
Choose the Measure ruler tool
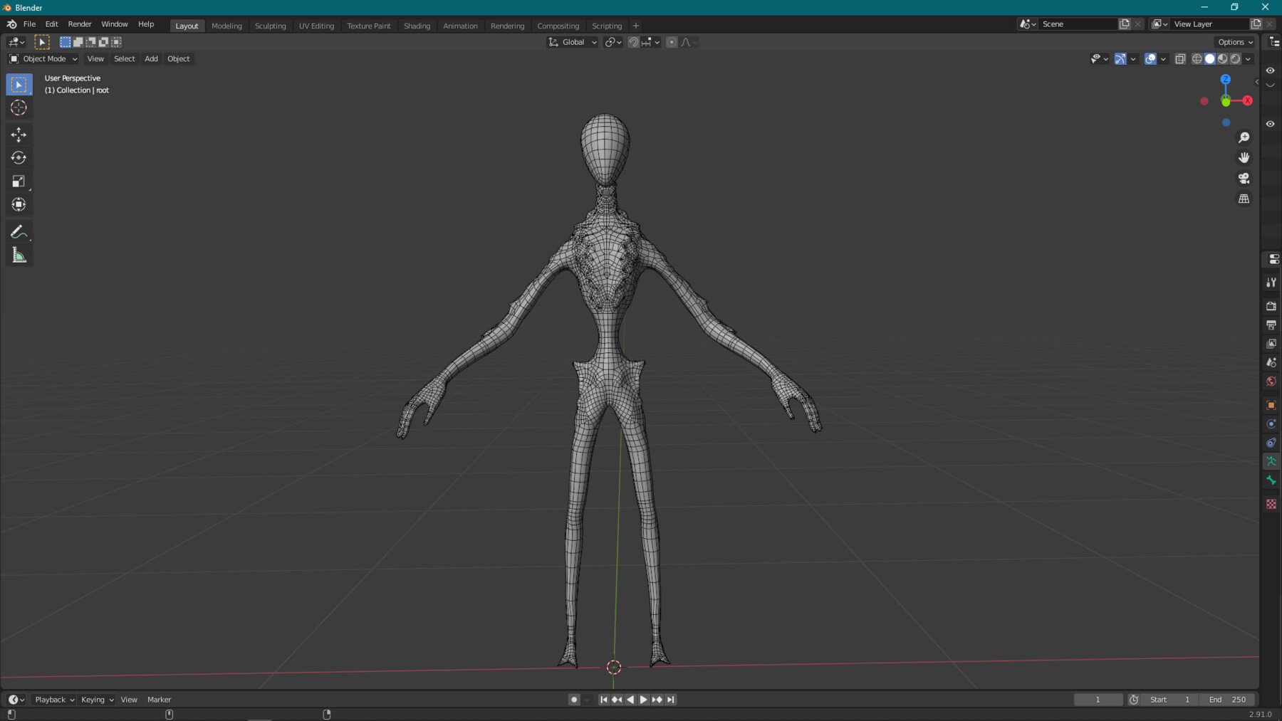coord(19,256)
